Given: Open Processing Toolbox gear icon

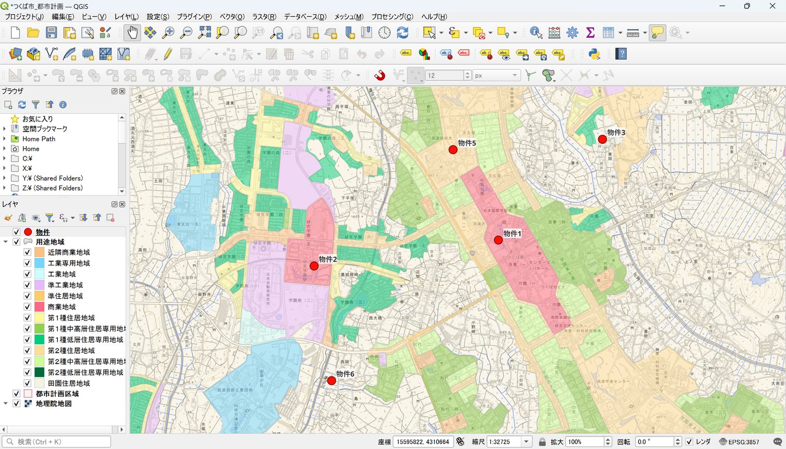Looking at the screenshot, I should pyautogui.click(x=572, y=32).
